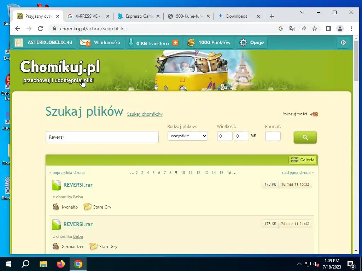The image size is (362, 271).
Task: Open Windows Start menu
Action: [8, 264]
